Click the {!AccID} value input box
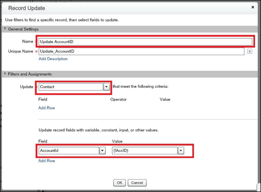Screen dimensions: 261x192 pos(145,150)
